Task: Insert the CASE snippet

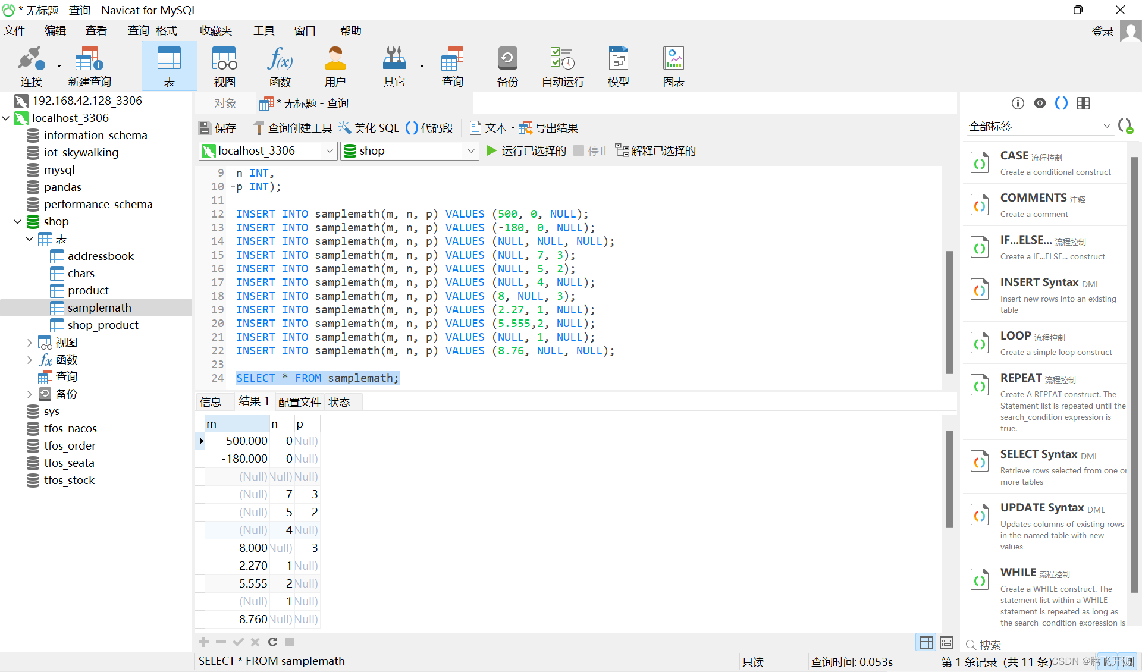Action: tap(1046, 163)
